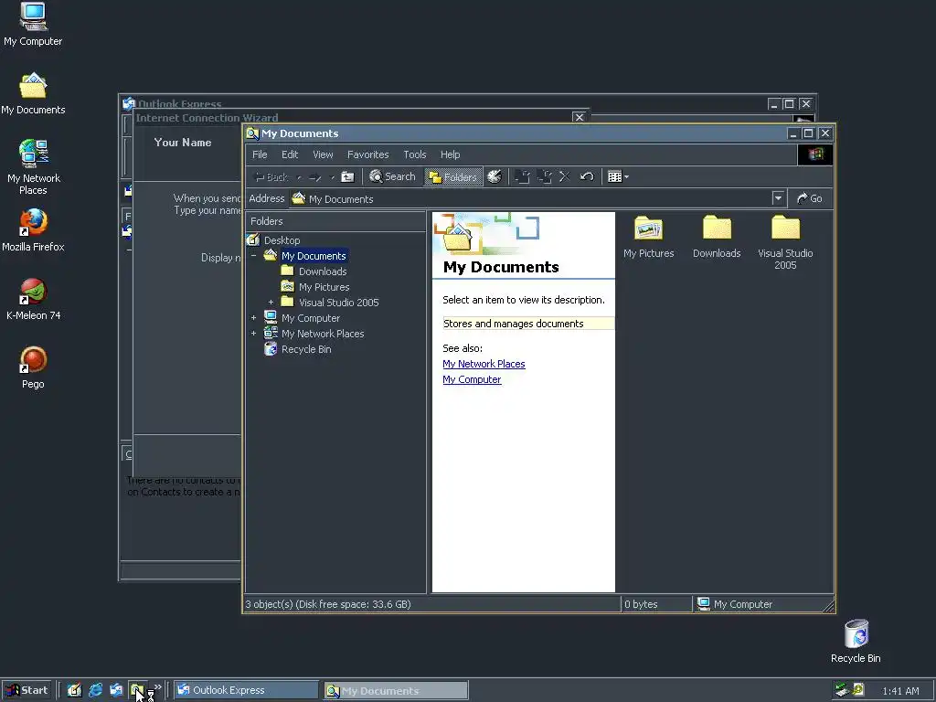Image resolution: width=936 pixels, height=702 pixels.
Task: Click Show Desktop quick launch icon
Action: tap(74, 691)
